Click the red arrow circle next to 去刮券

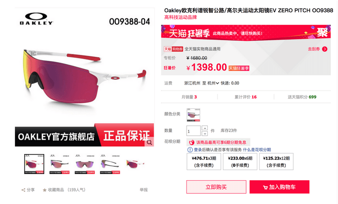coord(324,49)
